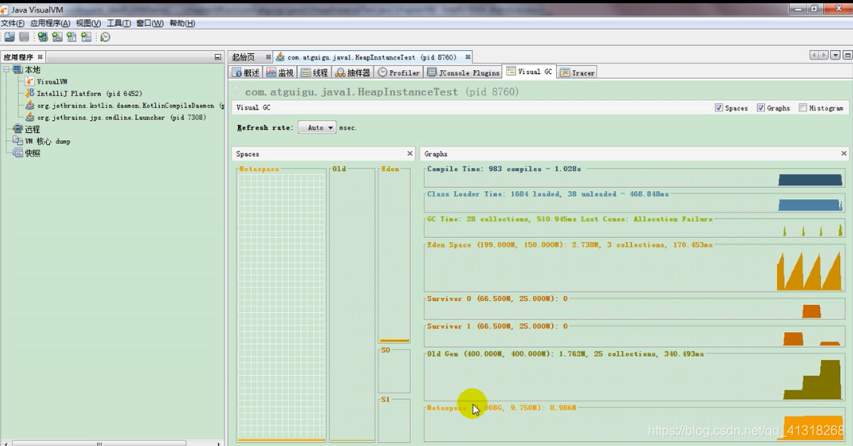The image size is (853, 446).
Task: Click the S0 survivor box
Action: 395,372
